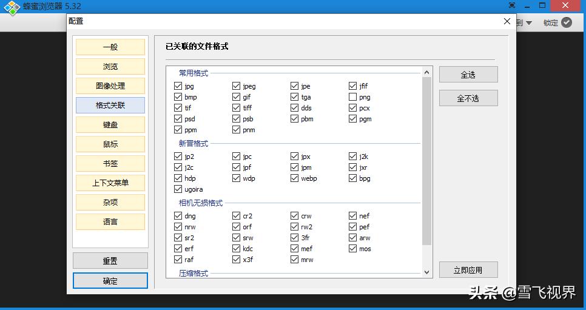Disable the psd file association
The width and height of the screenshot is (586, 310).
[178, 119]
